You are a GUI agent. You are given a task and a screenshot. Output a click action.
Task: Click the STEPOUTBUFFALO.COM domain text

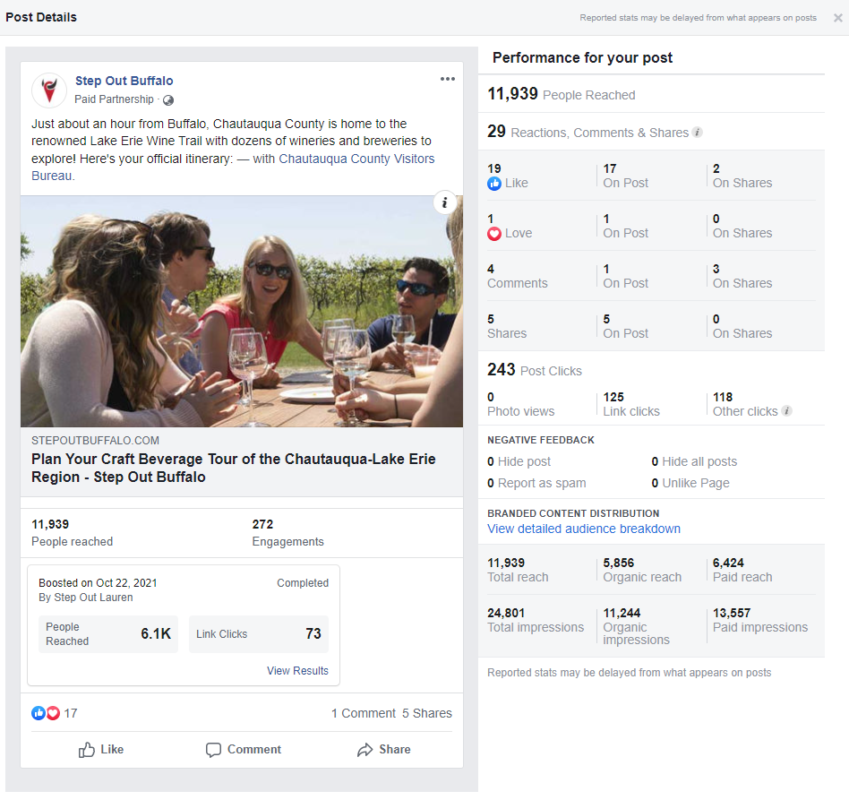click(x=95, y=441)
